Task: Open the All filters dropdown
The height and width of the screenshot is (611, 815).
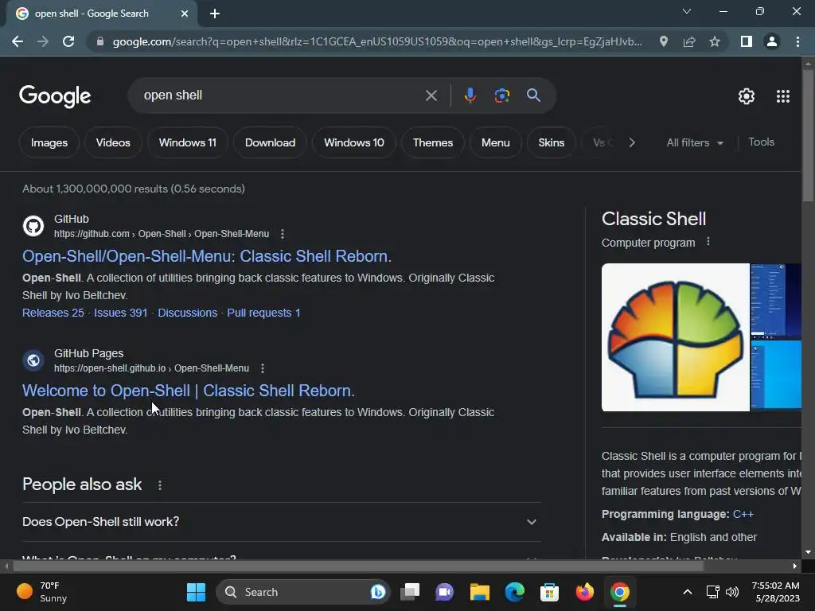Action: coord(695,142)
